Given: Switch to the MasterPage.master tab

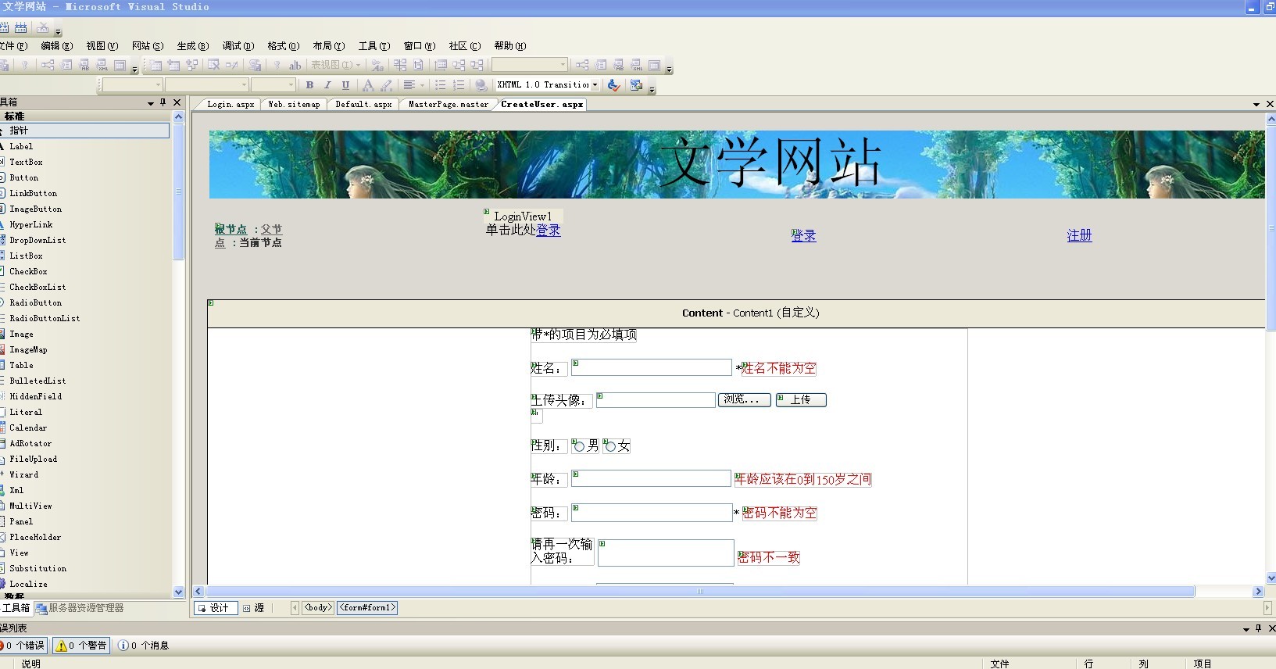Looking at the screenshot, I should point(448,104).
